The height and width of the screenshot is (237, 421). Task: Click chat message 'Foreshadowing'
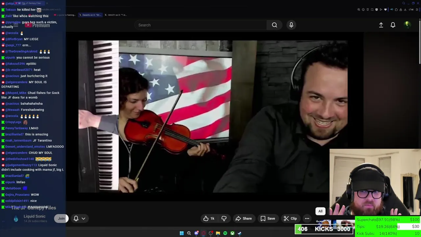[32, 110]
